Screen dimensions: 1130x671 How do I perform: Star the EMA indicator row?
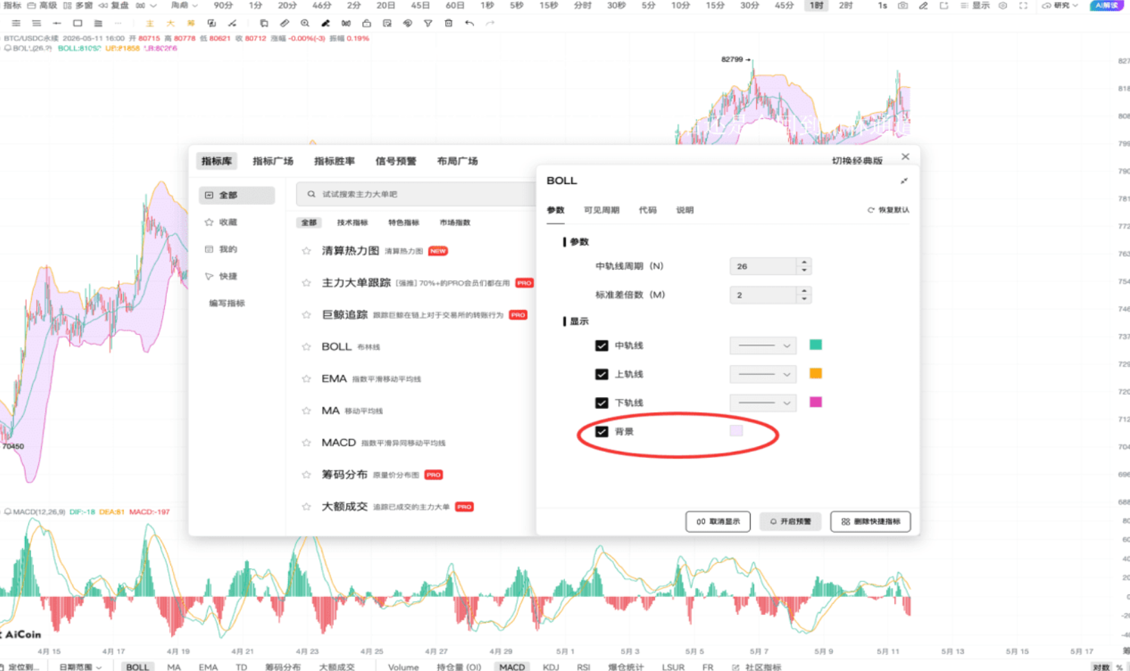pyautogui.click(x=306, y=378)
